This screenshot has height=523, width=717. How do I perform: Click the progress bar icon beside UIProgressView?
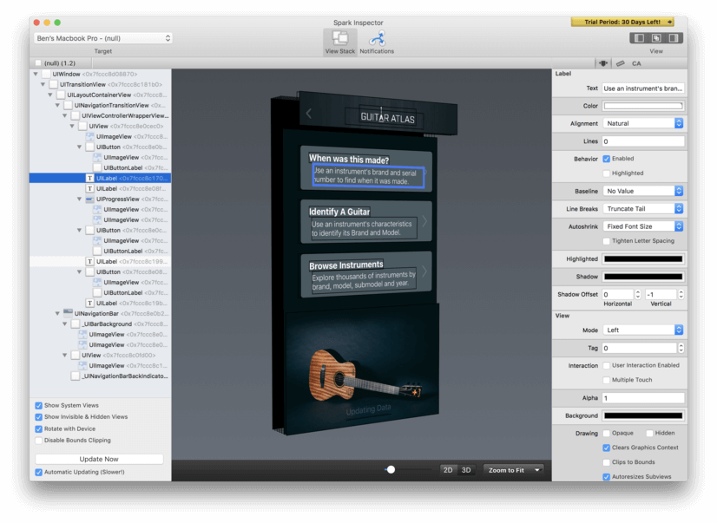tap(90, 199)
